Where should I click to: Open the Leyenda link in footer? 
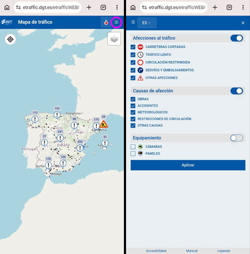[223, 251]
